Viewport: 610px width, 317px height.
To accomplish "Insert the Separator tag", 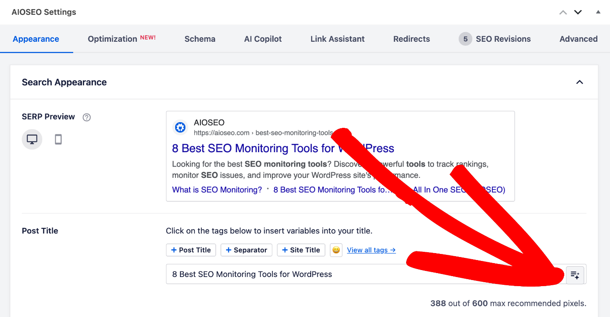I will [247, 250].
